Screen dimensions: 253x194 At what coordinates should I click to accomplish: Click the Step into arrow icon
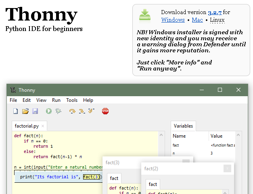pyautogui.click(x=82, y=111)
